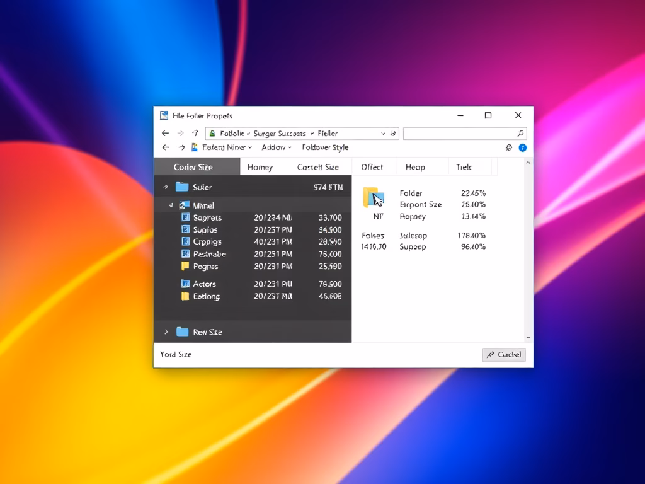
Task: Click the Yord Size status text
Action: click(x=176, y=354)
